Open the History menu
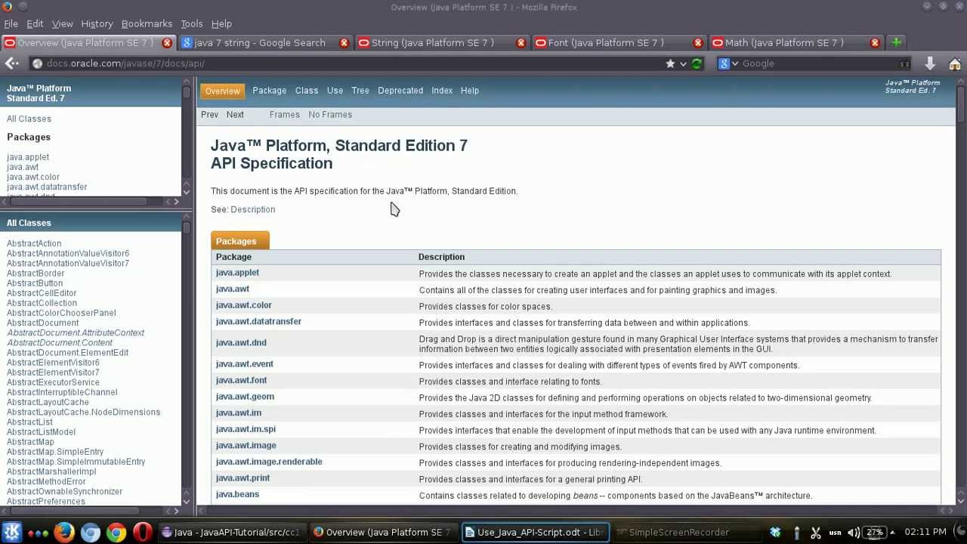The height and width of the screenshot is (544, 967). (97, 23)
